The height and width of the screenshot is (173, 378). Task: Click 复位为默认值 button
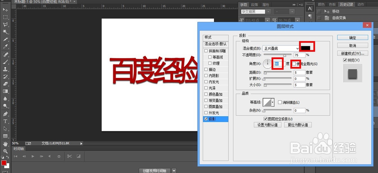click(x=298, y=125)
